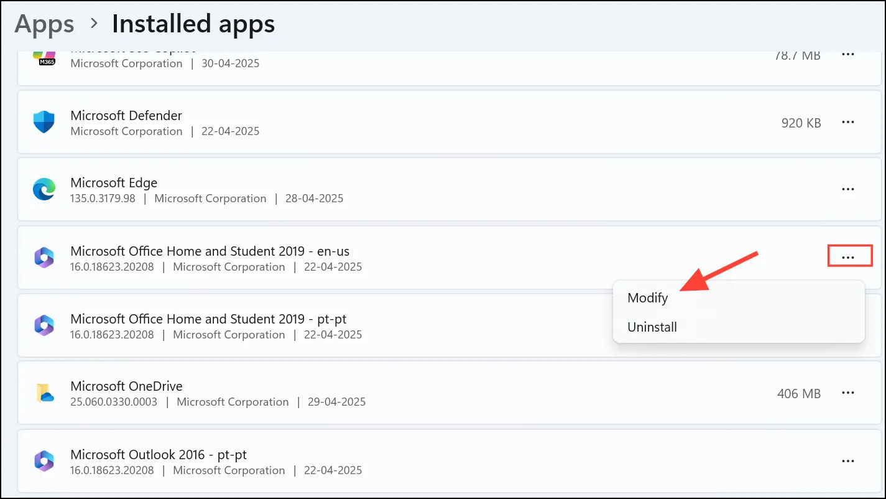Click the 406 MB size value
The height and width of the screenshot is (499, 886).
click(799, 394)
